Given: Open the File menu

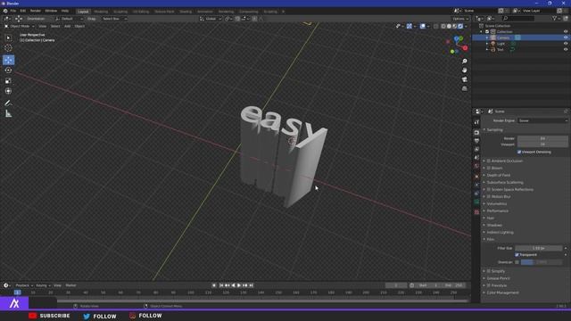Looking at the screenshot, I should [x=13, y=11].
